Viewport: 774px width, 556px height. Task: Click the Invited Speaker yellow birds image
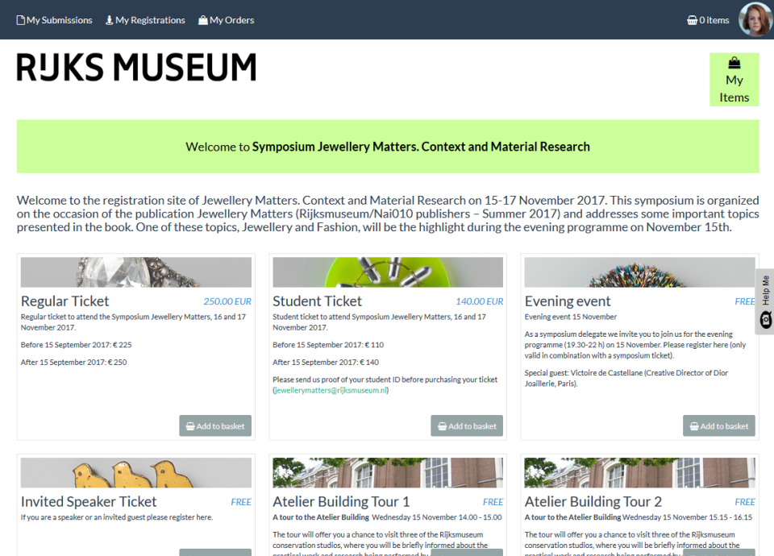[135, 473]
